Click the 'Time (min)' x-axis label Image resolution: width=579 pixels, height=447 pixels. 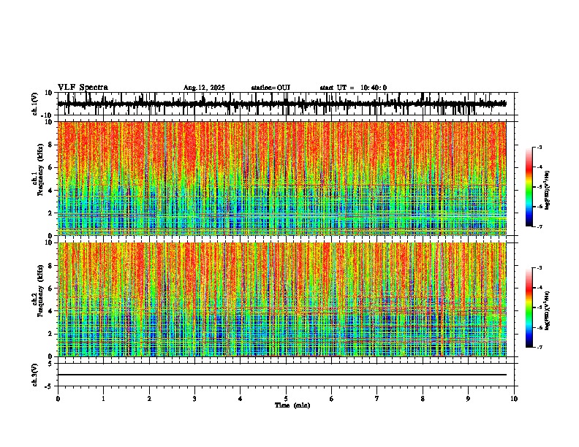pos(292,405)
